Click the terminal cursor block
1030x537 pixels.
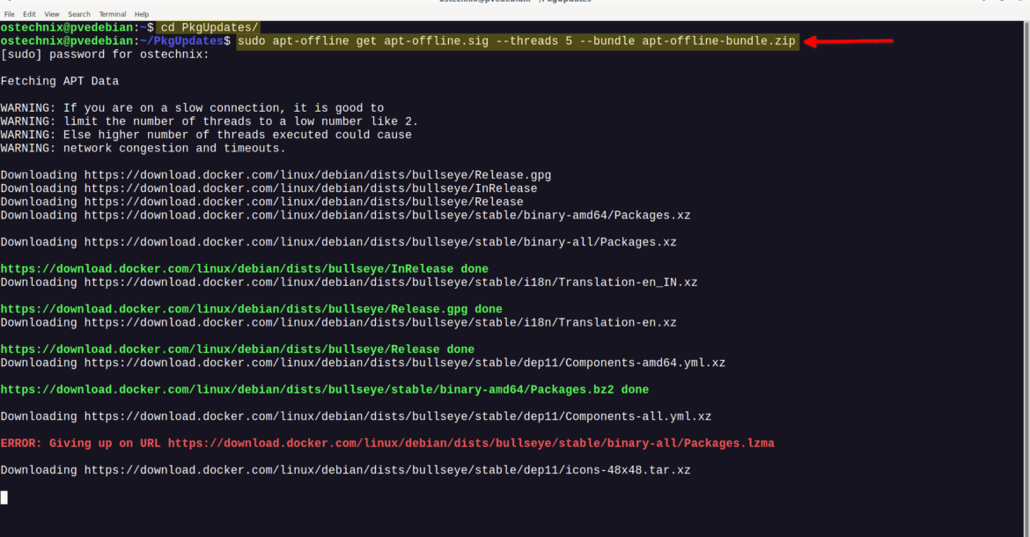4,497
